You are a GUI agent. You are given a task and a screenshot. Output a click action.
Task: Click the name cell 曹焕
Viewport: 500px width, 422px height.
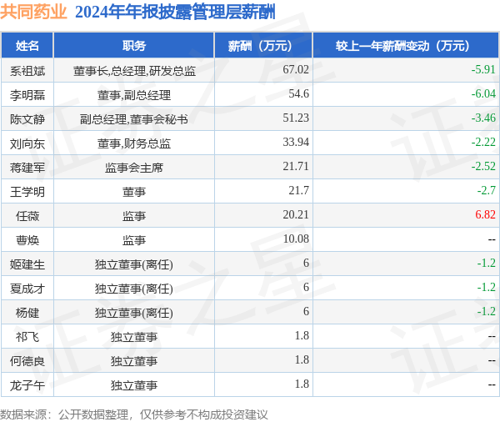(27, 240)
